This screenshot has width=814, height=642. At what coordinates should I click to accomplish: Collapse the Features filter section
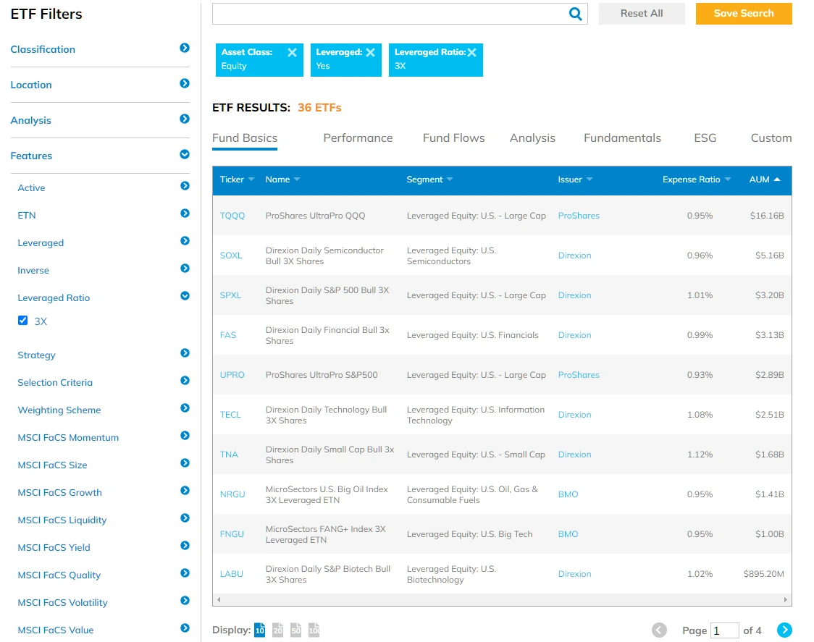pos(184,154)
